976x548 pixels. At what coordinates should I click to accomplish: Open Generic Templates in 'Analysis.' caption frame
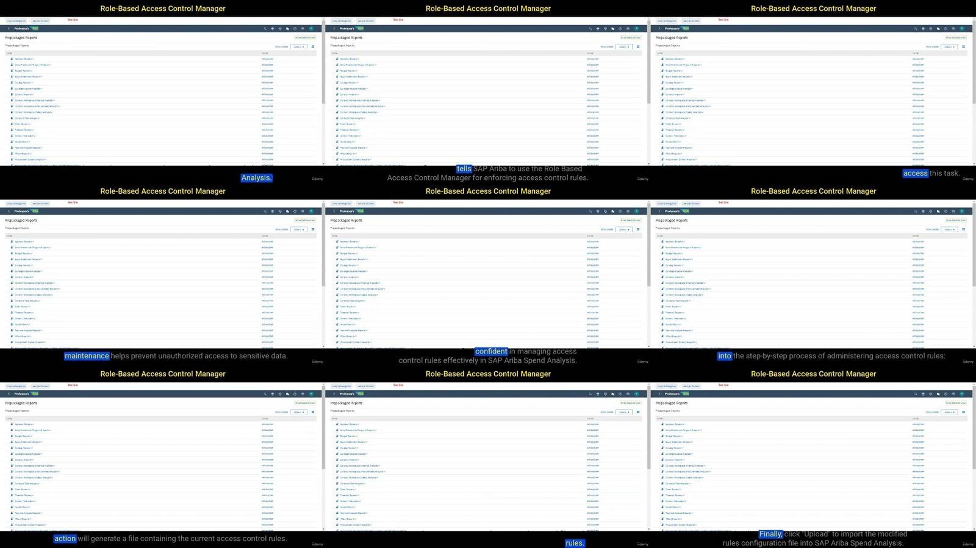click(x=26, y=136)
